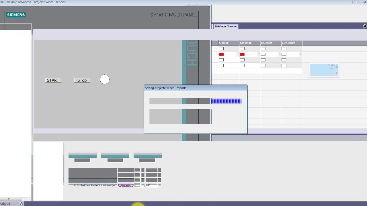The image size is (367, 206).
Task: Switch to the Alarm Classes tab
Action: tap(226, 26)
